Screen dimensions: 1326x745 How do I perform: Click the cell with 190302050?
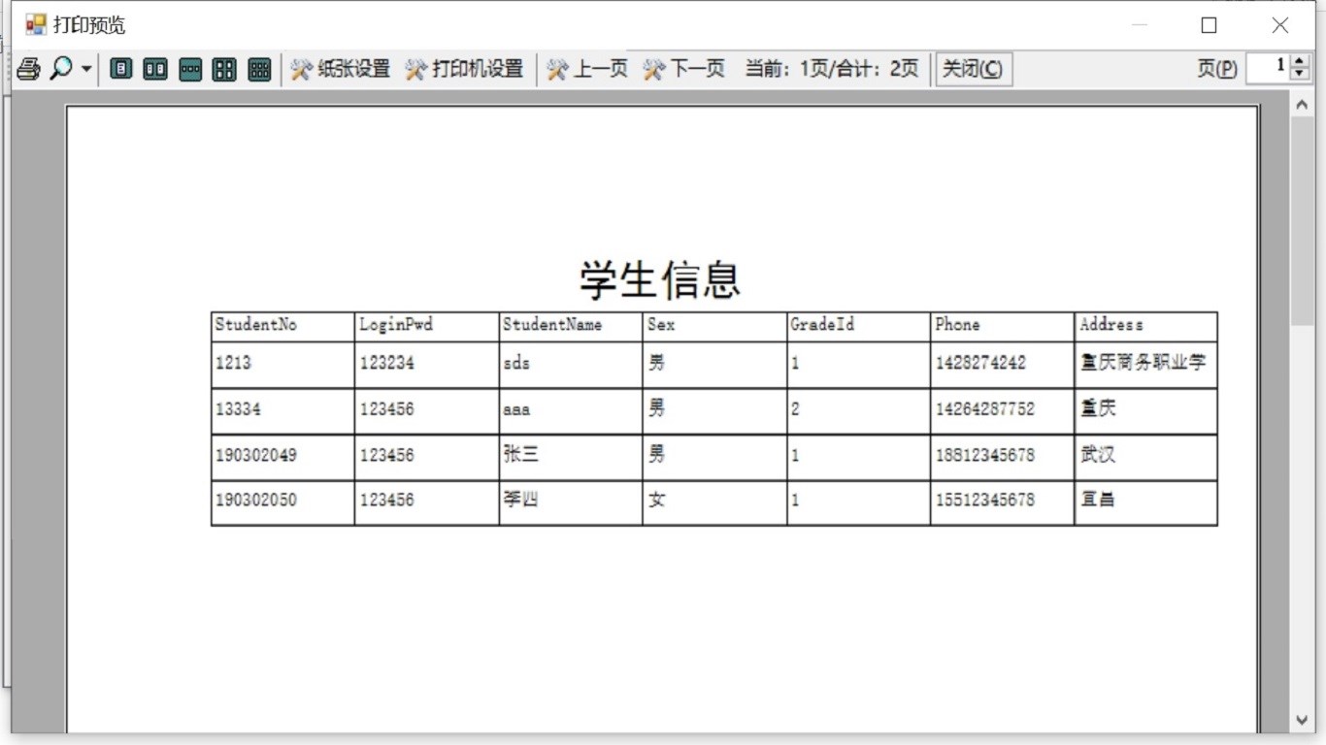282,502
